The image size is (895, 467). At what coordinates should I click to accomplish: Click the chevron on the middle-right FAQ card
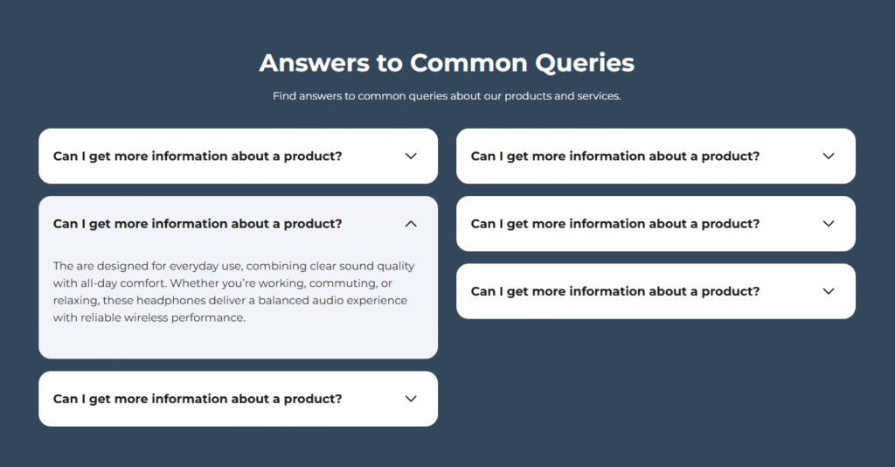click(829, 224)
